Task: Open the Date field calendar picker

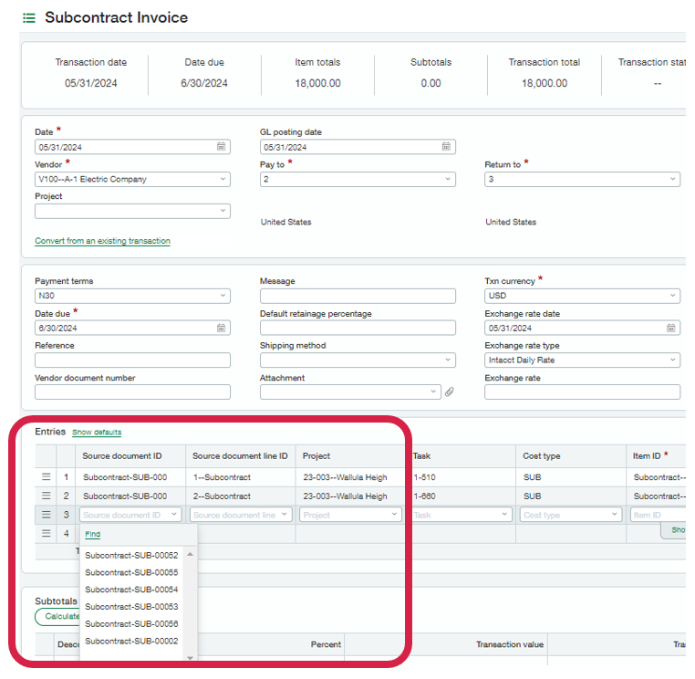Action: [x=221, y=147]
